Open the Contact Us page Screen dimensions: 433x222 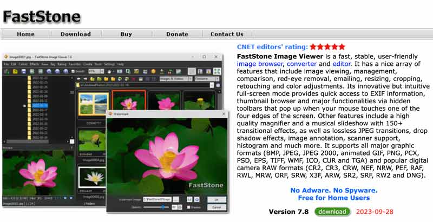pyautogui.click(x=227, y=34)
